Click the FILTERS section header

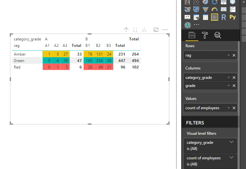click(x=195, y=123)
